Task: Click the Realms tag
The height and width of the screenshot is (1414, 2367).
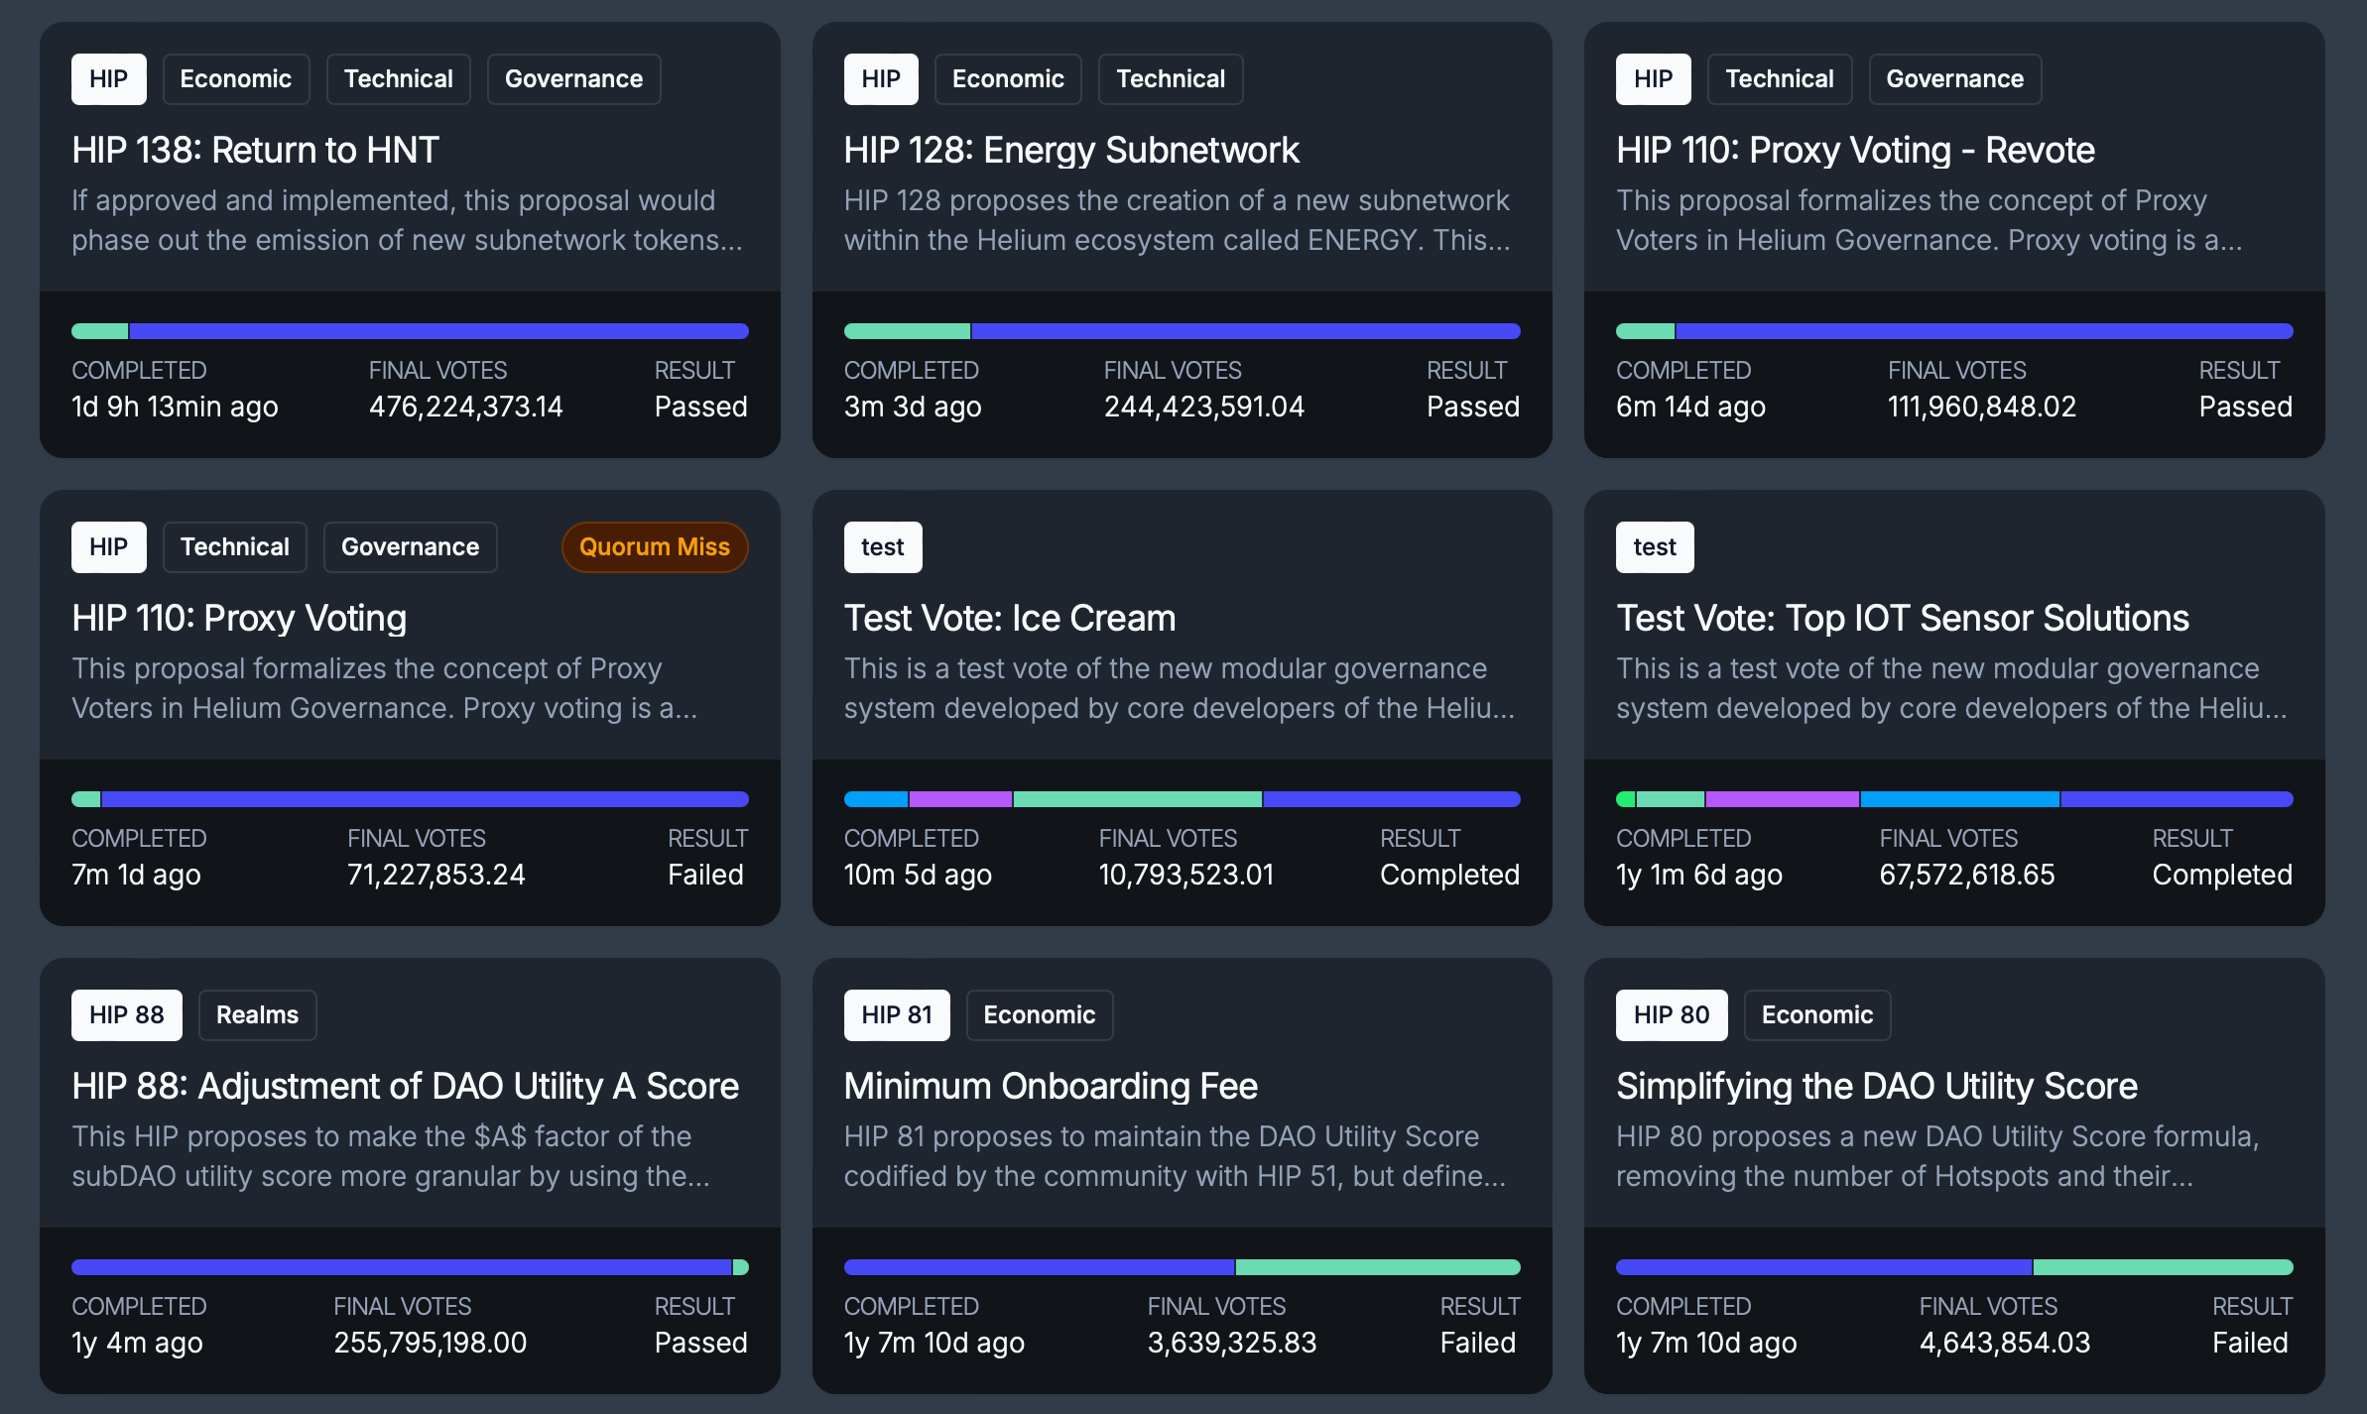Action: (258, 1015)
